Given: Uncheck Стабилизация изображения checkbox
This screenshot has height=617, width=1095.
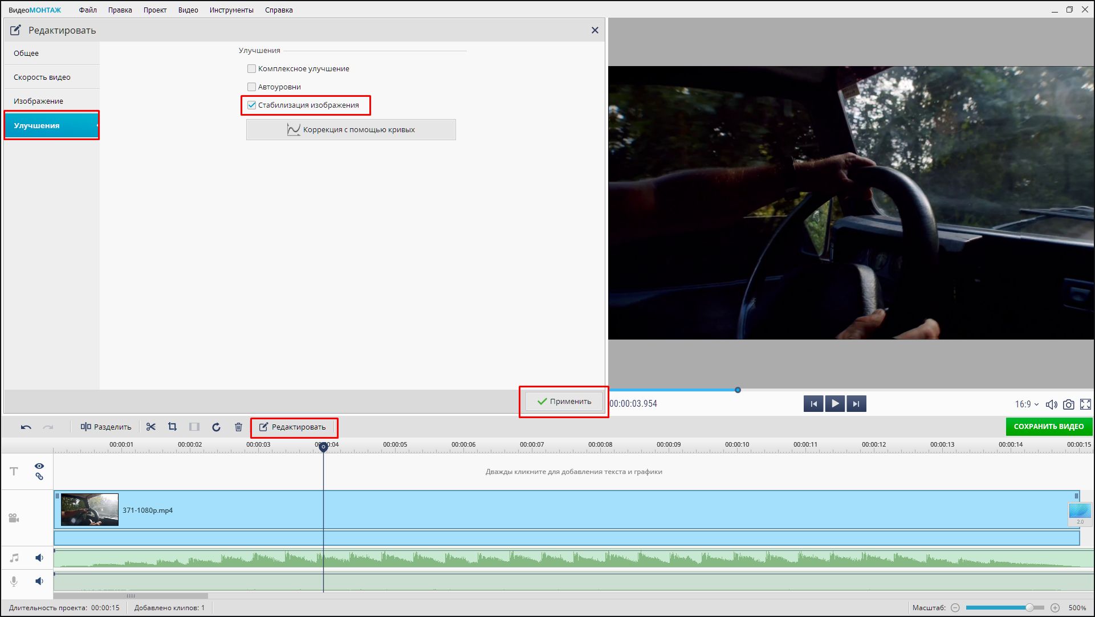Looking at the screenshot, I should (x=251, y=105).
